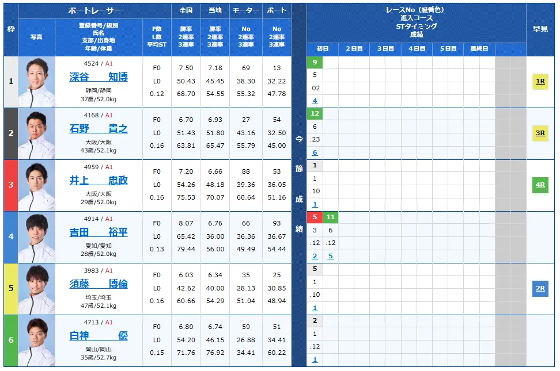Open the 3R early-view link for lane 2
This screenshot has width=560, height=371.
(539, 134)
